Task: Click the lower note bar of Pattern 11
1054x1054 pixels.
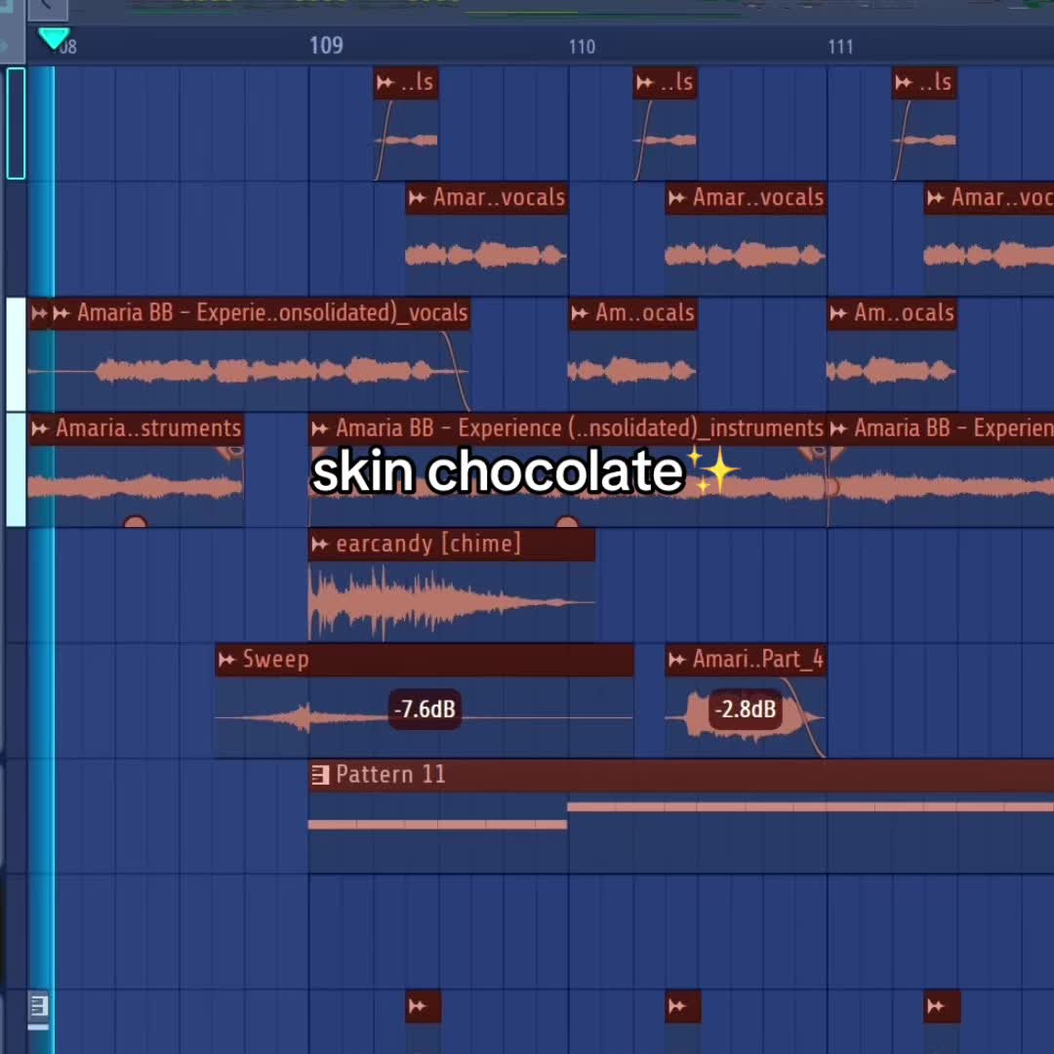Action: pyautogui.click(x=437, y=825)
